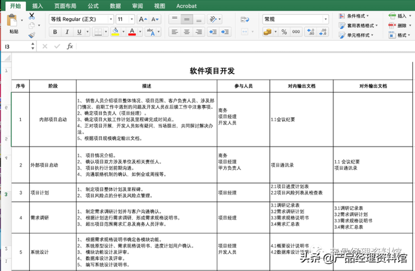
Task: Click the Merge cells icon
Action: click(x=245, y=32)
